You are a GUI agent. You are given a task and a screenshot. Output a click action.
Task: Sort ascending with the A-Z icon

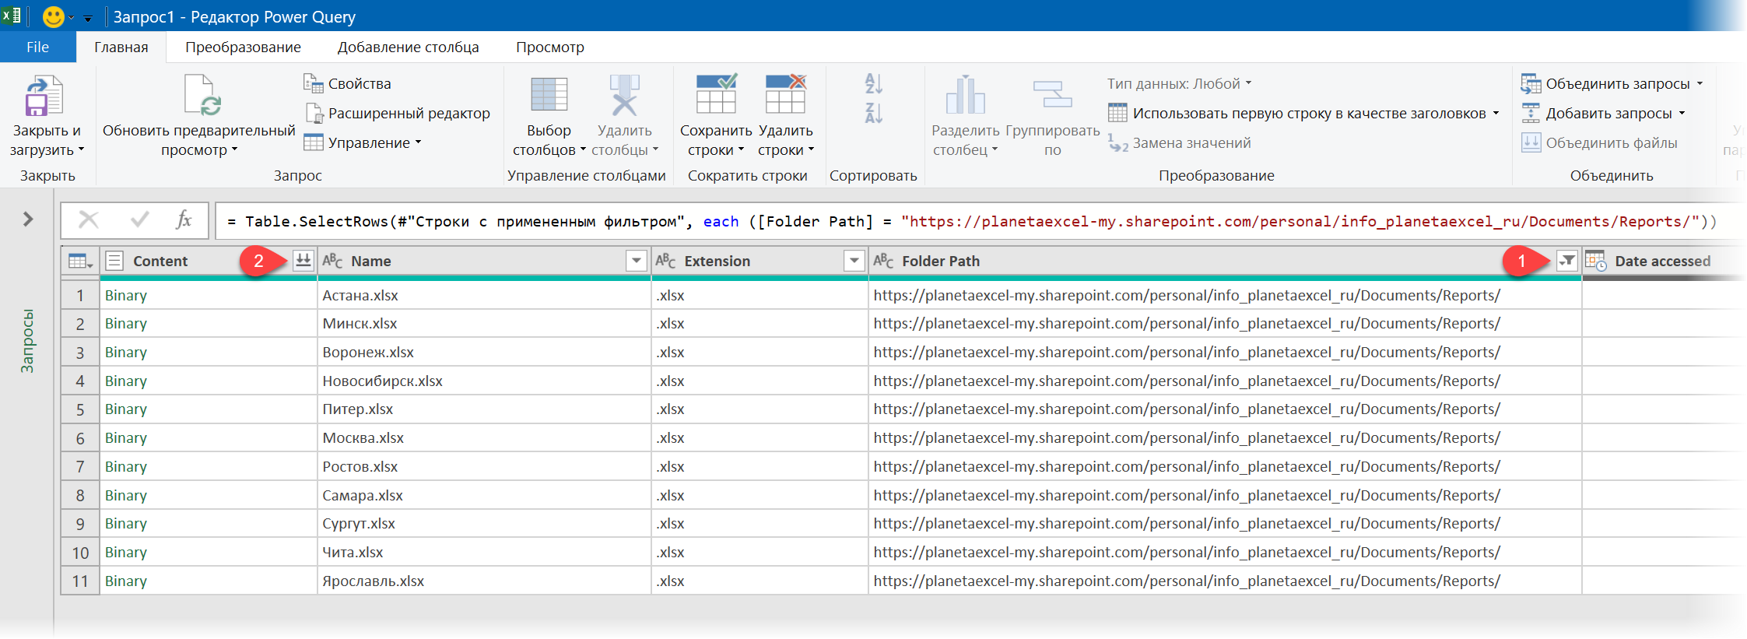873,83
